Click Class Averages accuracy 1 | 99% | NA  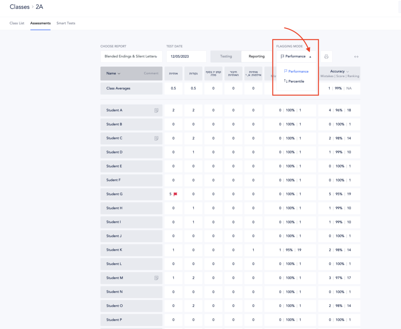click(339, 88)
